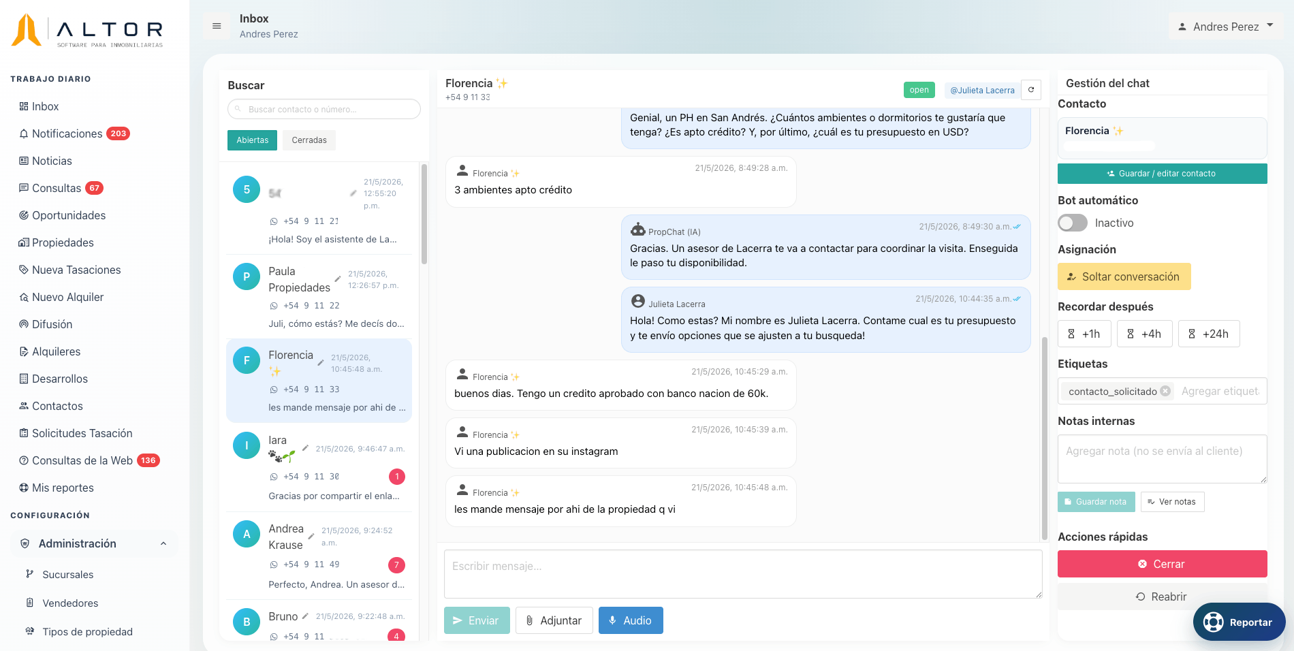1294x651 pixels.
Task: Open Vendedores under Administración
Action: tap(62, 603)
